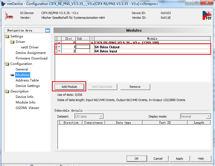
Task: Select Settings in navigation tree
Action: click(17, 36)
